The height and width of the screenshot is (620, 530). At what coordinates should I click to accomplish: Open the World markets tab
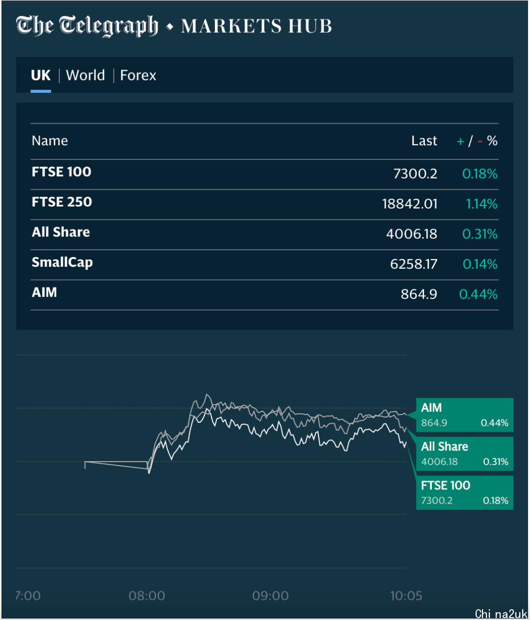click(85, 75)
